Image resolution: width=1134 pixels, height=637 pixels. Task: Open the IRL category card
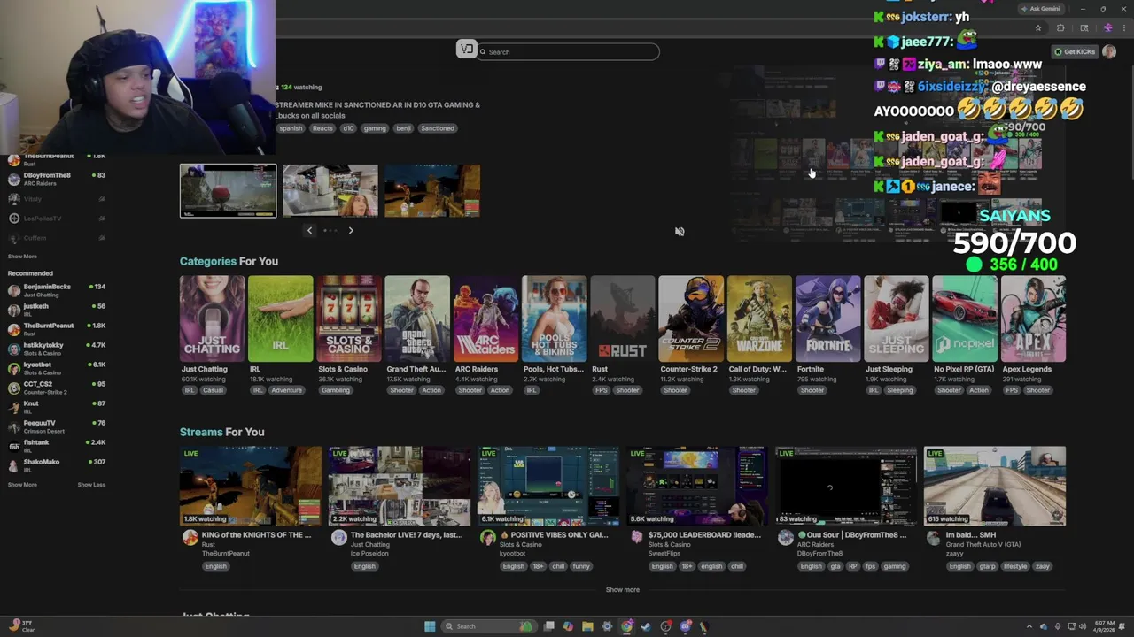coord(281,318)
